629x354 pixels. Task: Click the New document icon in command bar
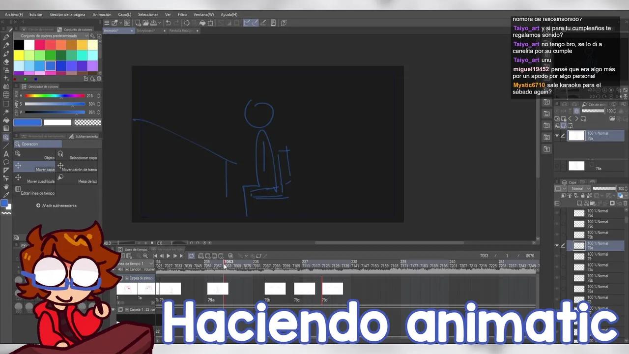coord(138,23)
